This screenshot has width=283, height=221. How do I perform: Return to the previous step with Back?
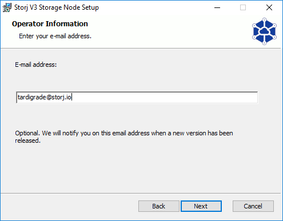click(159, 206)
